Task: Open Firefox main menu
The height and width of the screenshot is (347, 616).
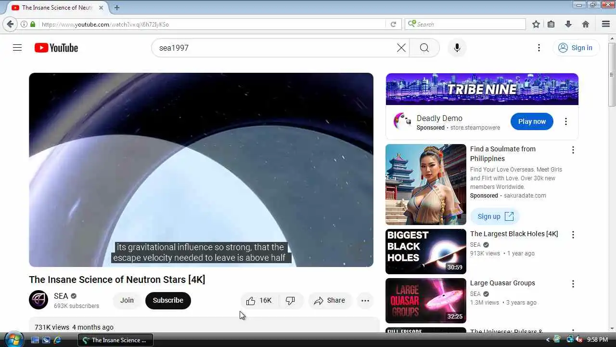Action: click(x=606, y=24)
